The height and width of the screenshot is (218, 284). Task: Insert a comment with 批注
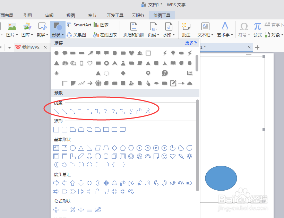(186, 29)
